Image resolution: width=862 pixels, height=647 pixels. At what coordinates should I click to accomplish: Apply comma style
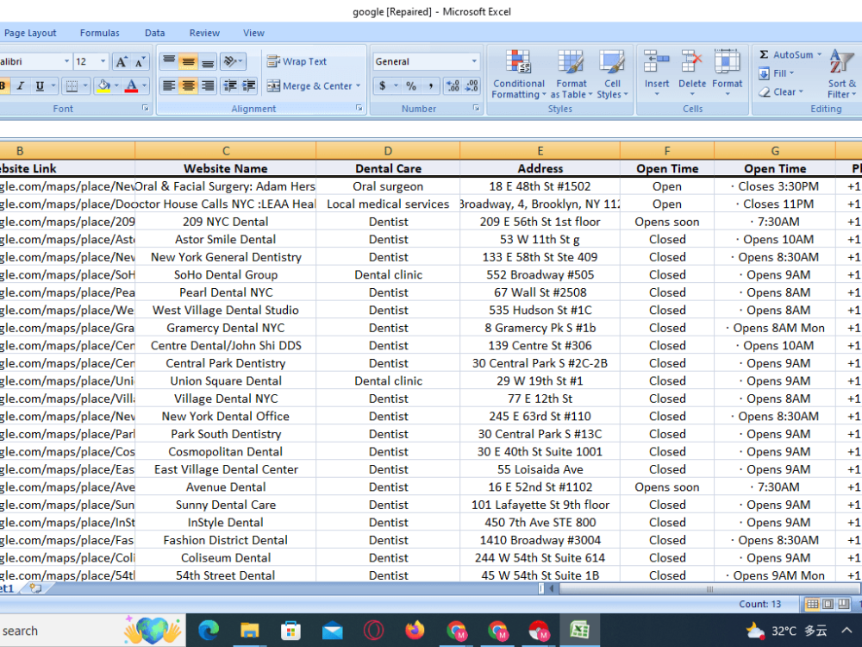point(430,85)
